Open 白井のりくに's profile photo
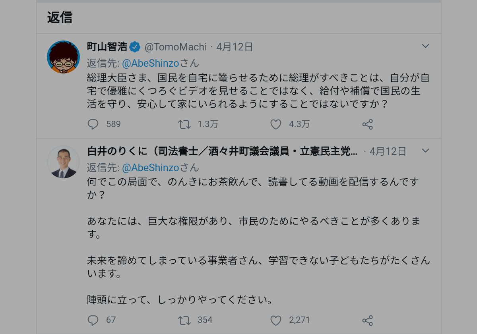The width and height of the screenshot is (477, 334). pyautogui.click(x=64, y=162)
